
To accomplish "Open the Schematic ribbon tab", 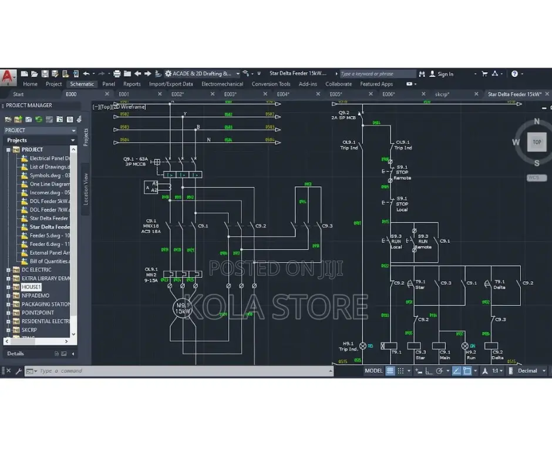I will coord(82,84).
